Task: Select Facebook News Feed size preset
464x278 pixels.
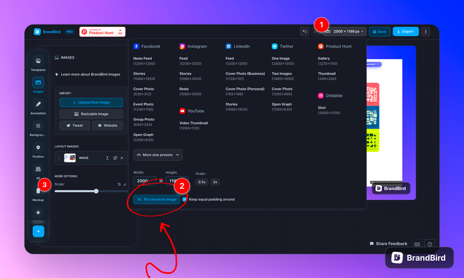Action: click(x=145, y=61)
